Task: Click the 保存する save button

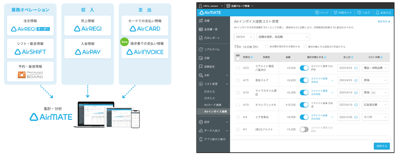Action: [382, 146]
